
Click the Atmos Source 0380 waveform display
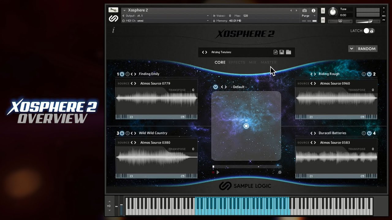156,157
